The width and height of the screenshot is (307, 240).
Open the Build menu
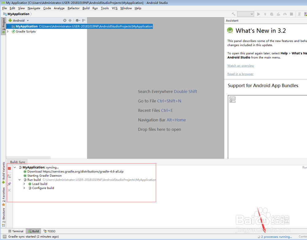coord(86,8)
